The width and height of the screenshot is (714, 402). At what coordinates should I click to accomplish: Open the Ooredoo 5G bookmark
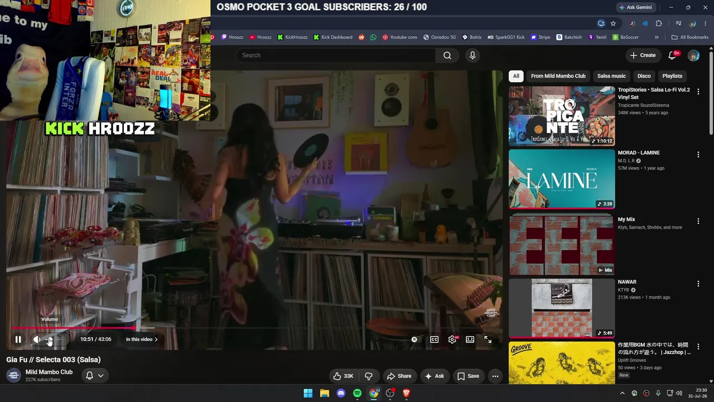coord(440,37)
